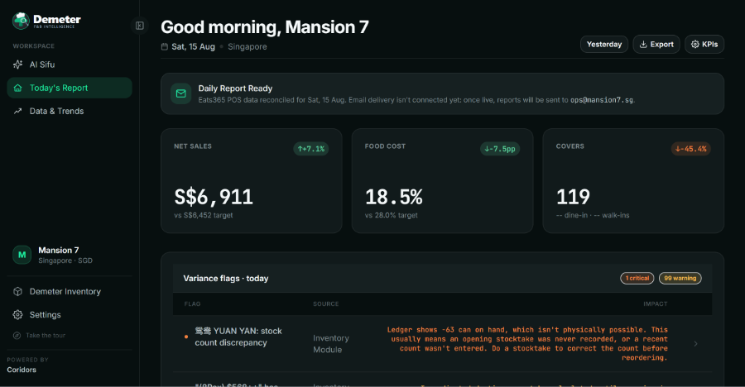
Task: Click the Food Cost -7.5pp badge
Action: coord(500,149)
